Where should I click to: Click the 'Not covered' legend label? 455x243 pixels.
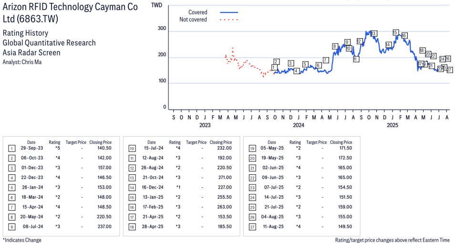(x=193, y=20)
